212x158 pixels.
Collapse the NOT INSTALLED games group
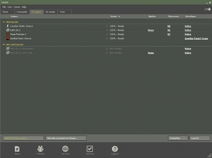[x=4, y=44]
